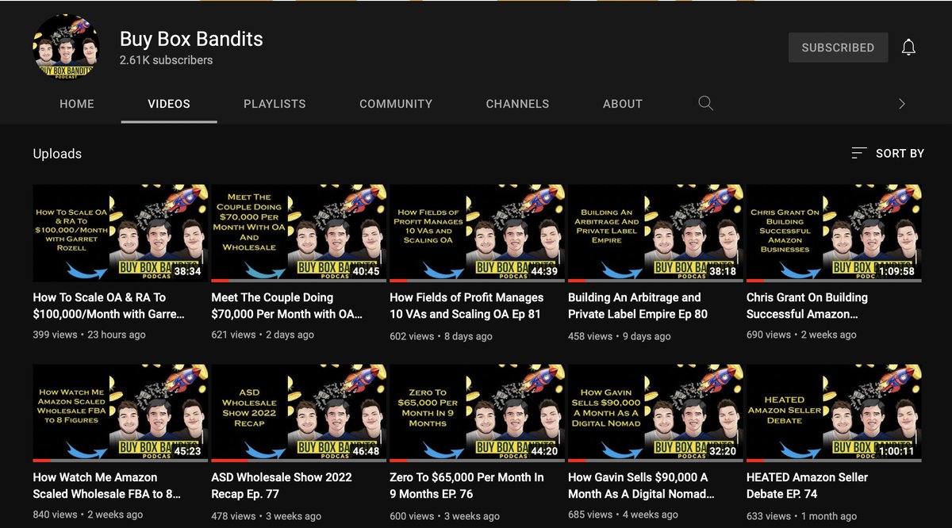This screenshot has height=528, width=952.
Task: Open the channel search magnifier icon
Action: [705, 103]
